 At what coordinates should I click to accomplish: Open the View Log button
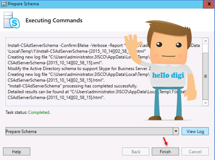[195, 131]
